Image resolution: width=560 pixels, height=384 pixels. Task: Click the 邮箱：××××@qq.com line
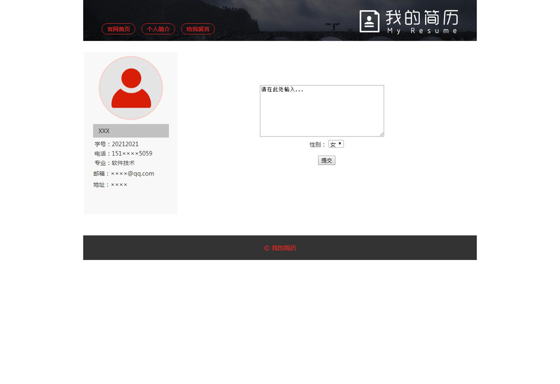tap(124, 173)
